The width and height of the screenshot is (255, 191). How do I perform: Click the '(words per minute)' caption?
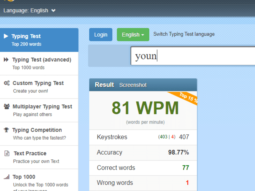[145, 122]
